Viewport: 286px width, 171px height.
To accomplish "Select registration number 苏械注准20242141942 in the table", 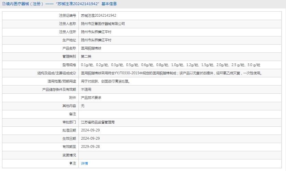I will point(98,16).
